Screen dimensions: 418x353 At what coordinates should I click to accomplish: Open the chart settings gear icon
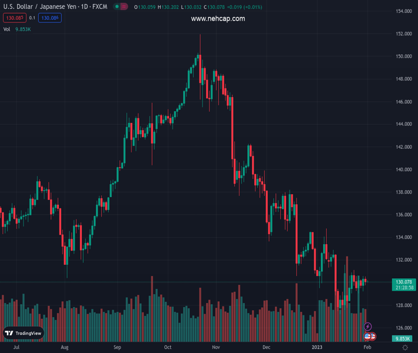pyautogui.click(x=405, y=348)
